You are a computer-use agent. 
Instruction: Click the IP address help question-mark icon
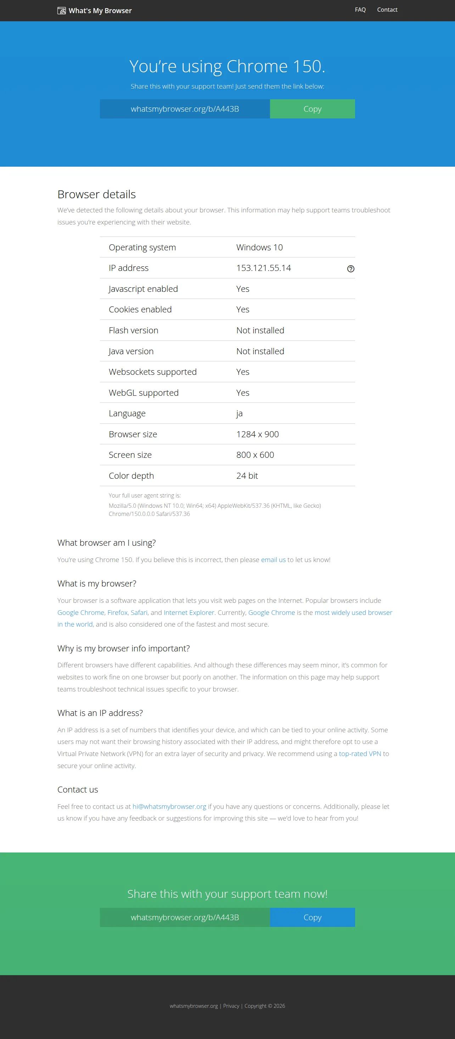pos(350,269)
